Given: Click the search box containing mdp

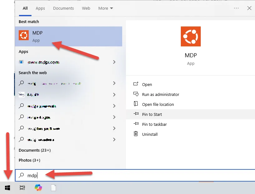Looking at the screenshot, I should click(135, 175).
